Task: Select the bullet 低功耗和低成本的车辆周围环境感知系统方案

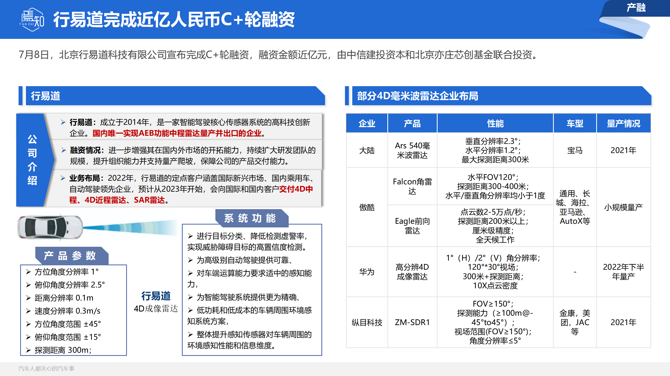Action: (249, 316)
